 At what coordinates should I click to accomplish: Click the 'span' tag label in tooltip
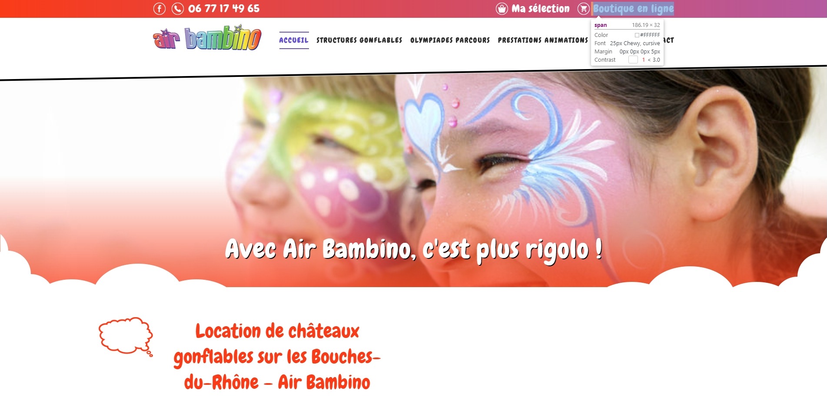[601, 25]
